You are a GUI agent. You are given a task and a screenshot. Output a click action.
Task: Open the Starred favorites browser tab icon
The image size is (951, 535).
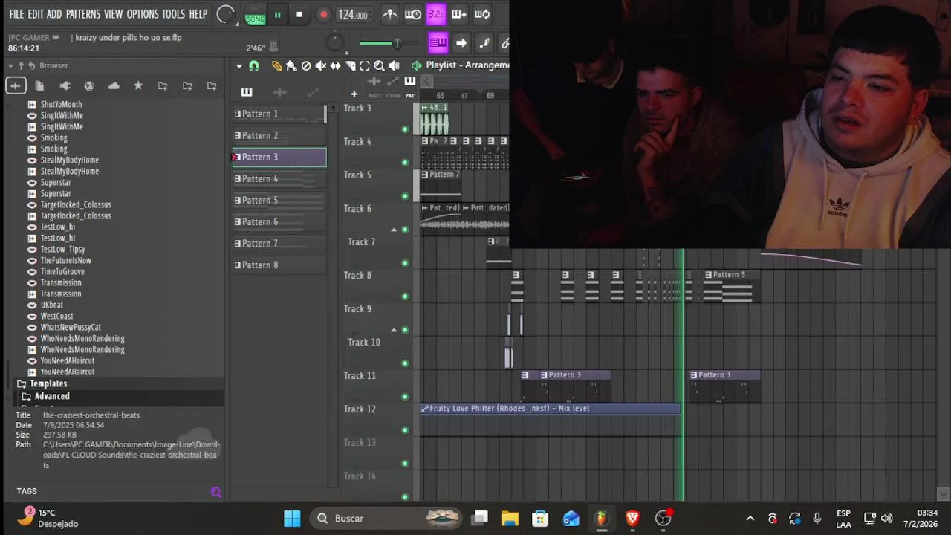point(138,86)
